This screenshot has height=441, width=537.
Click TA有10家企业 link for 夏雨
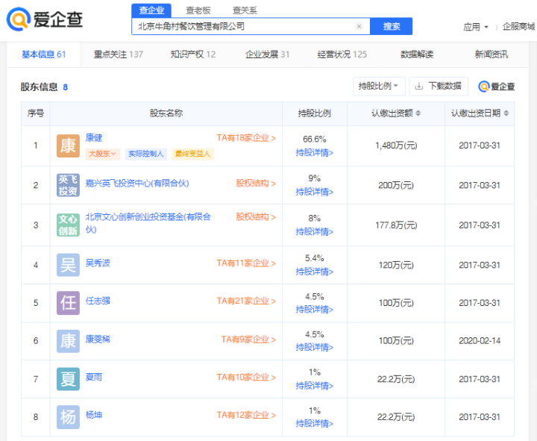pos(246,378)
